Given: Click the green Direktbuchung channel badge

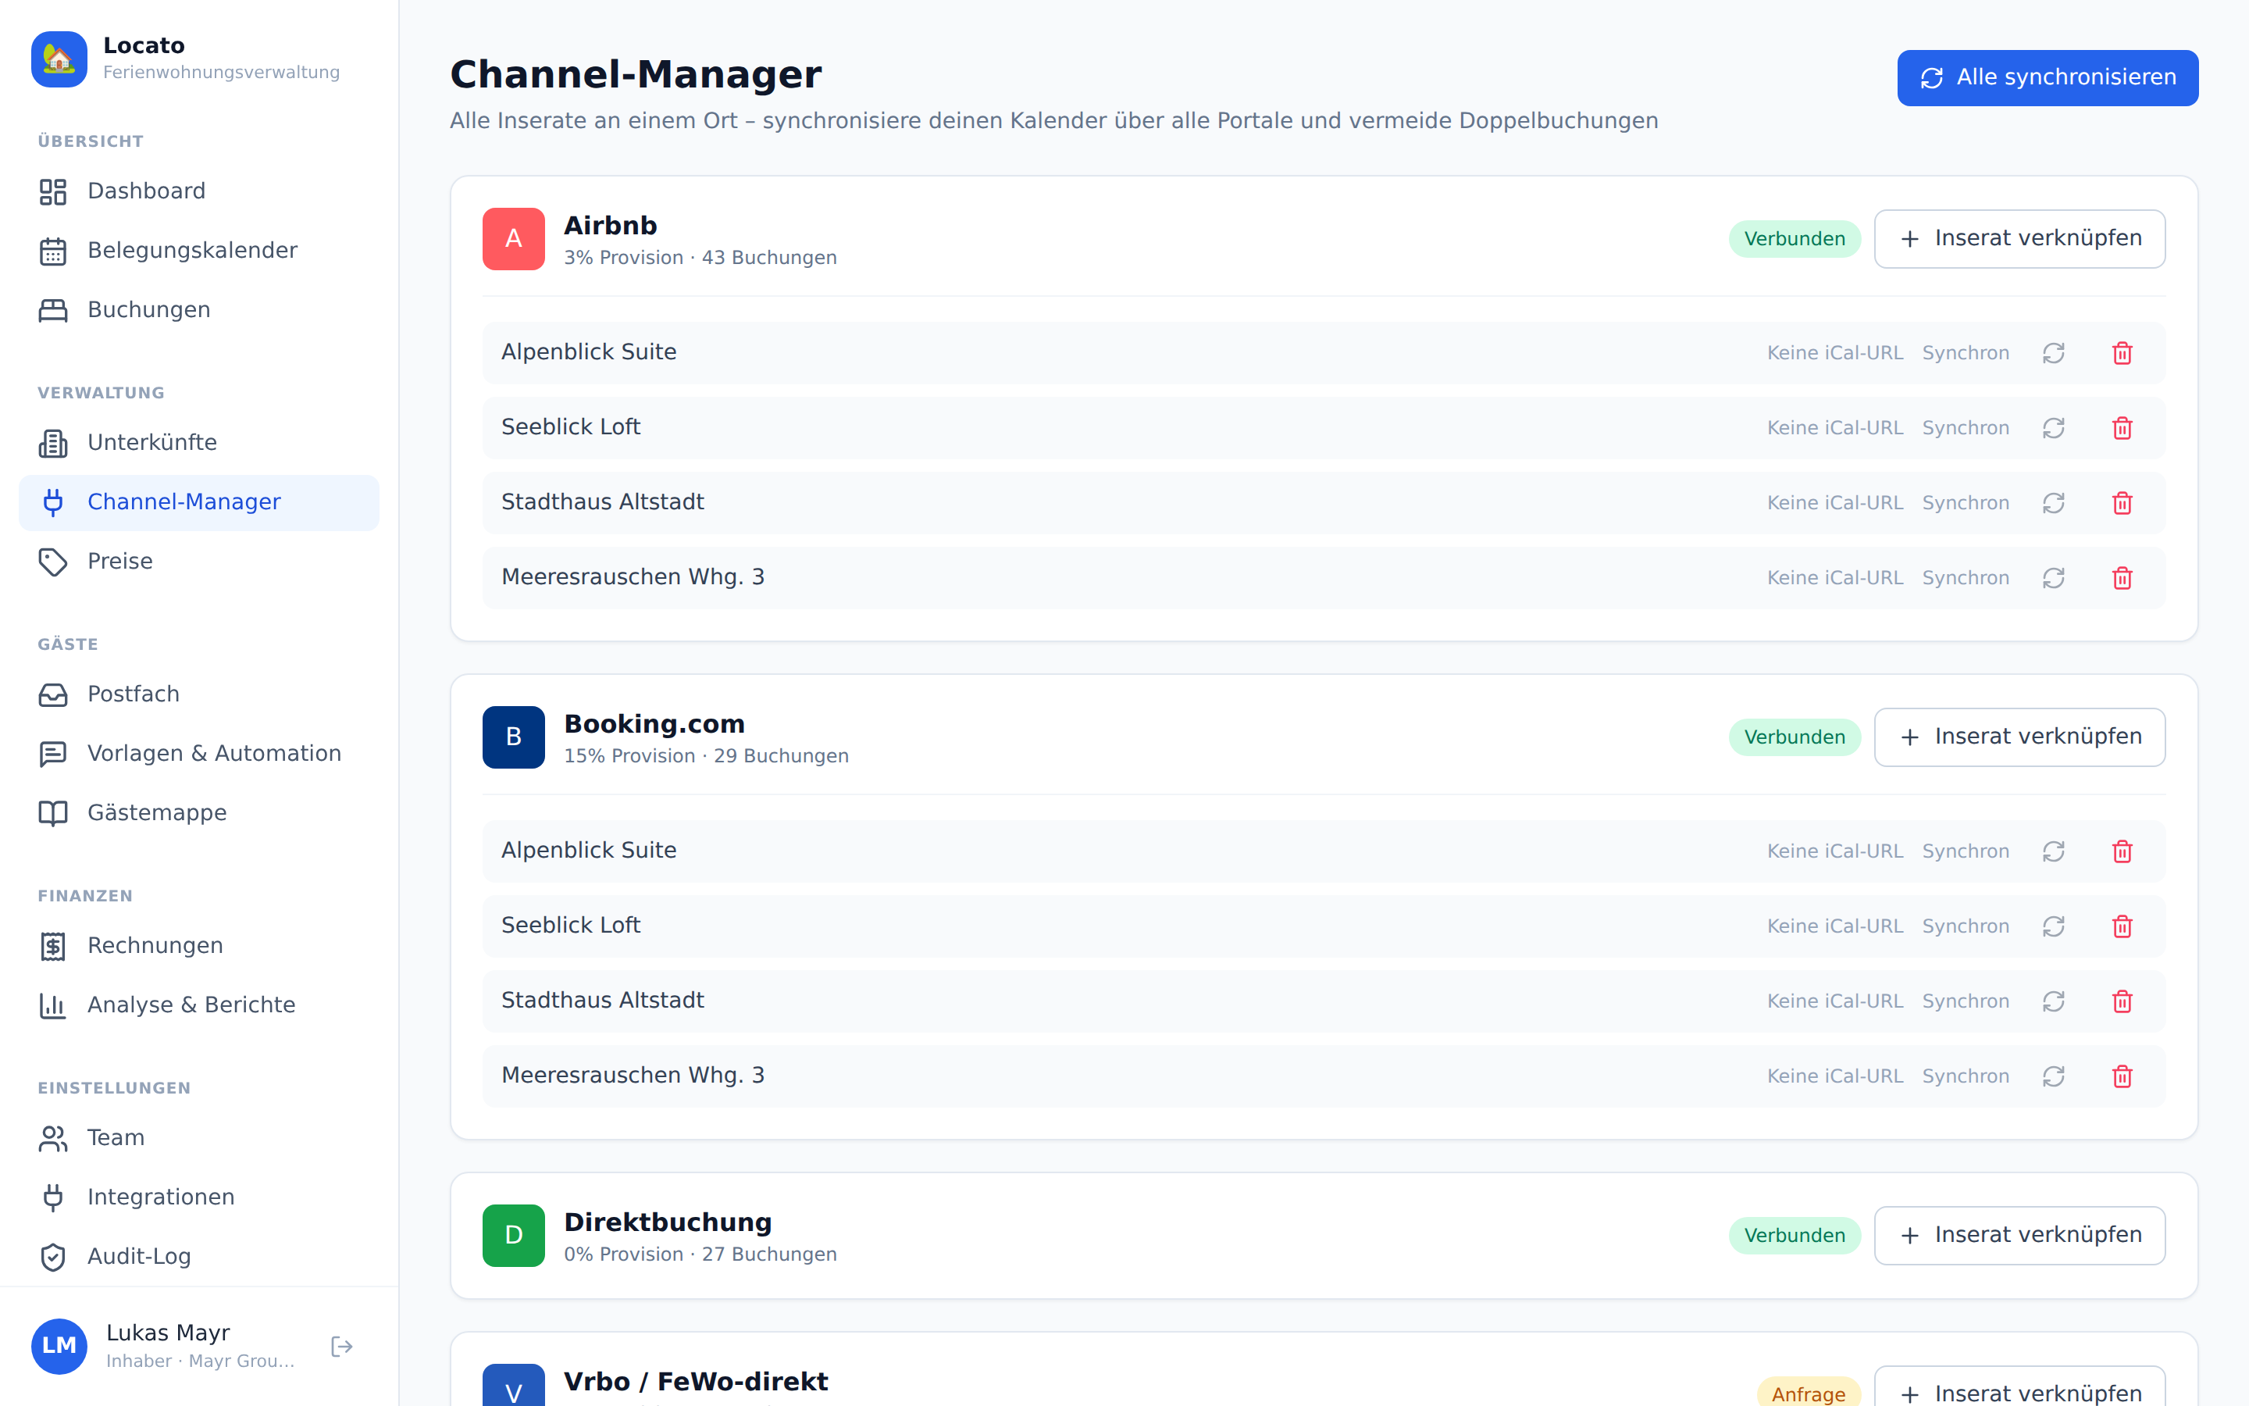Looking at the screenshot, I should coord(514,1236).
